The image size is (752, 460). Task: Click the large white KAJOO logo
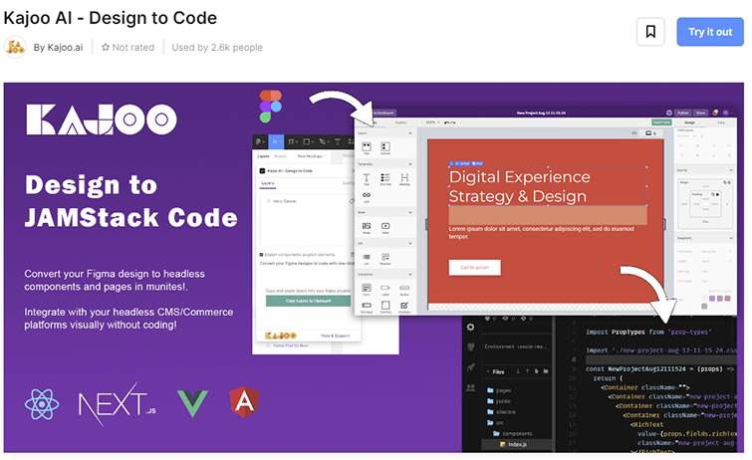pos(102,119)
